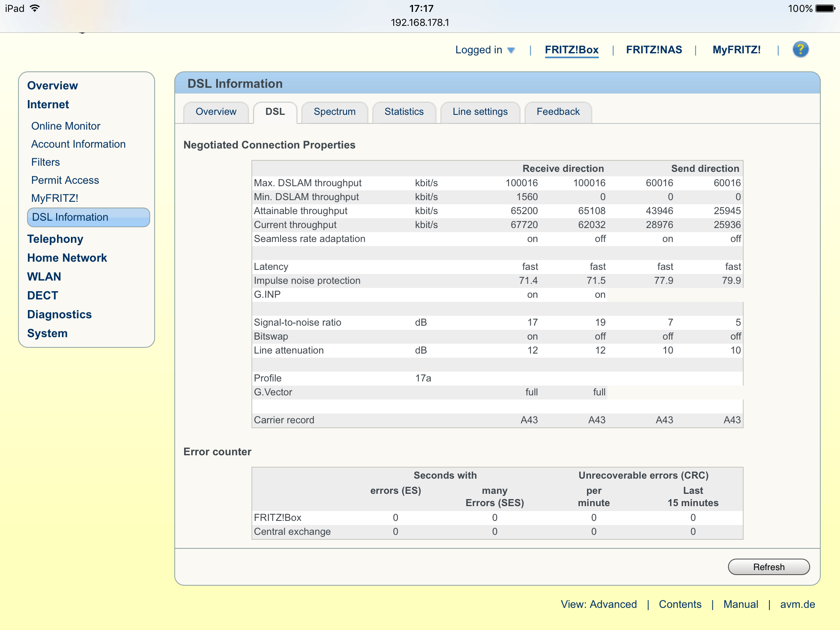840x630 pixels.
Task: Open the Statistics tab
Action: pyautogui.click(x=404, y=112)
